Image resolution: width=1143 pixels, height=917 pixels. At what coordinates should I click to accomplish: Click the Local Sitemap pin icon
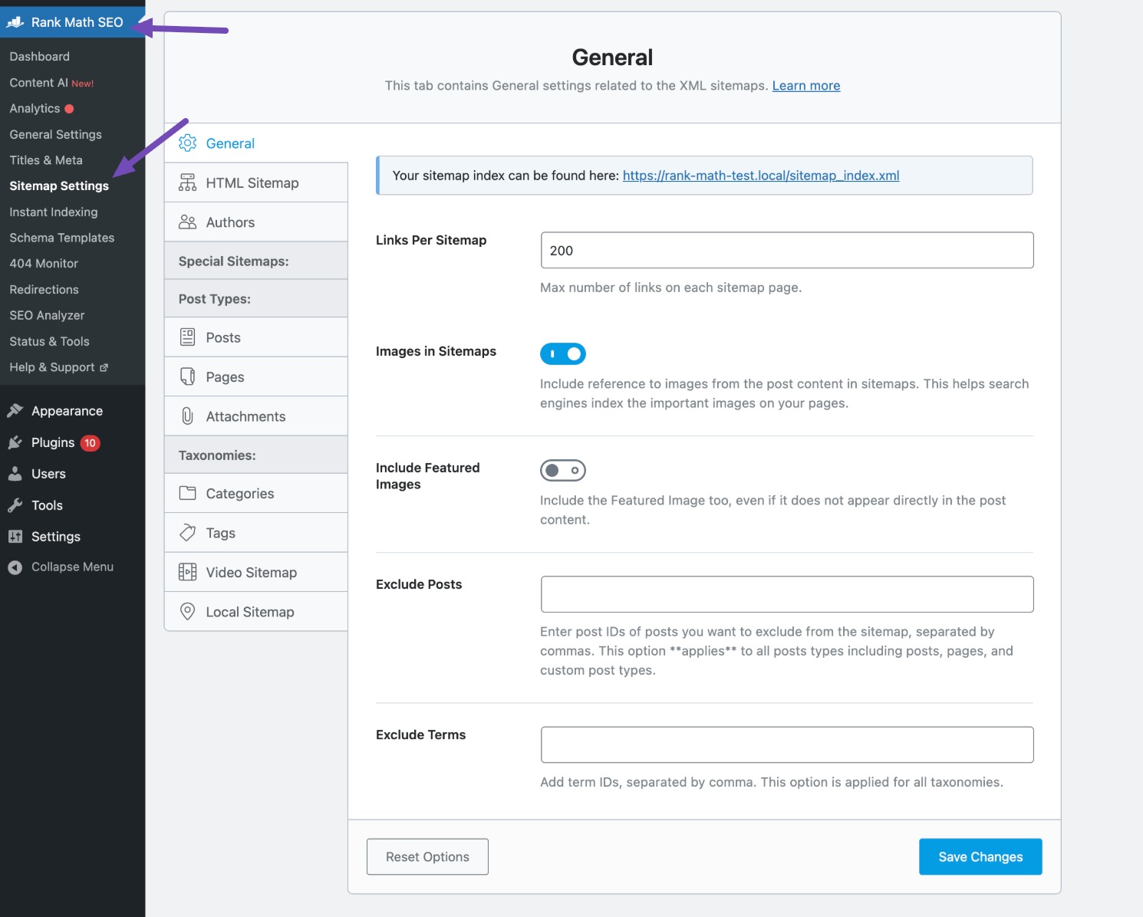click(187, 611)
